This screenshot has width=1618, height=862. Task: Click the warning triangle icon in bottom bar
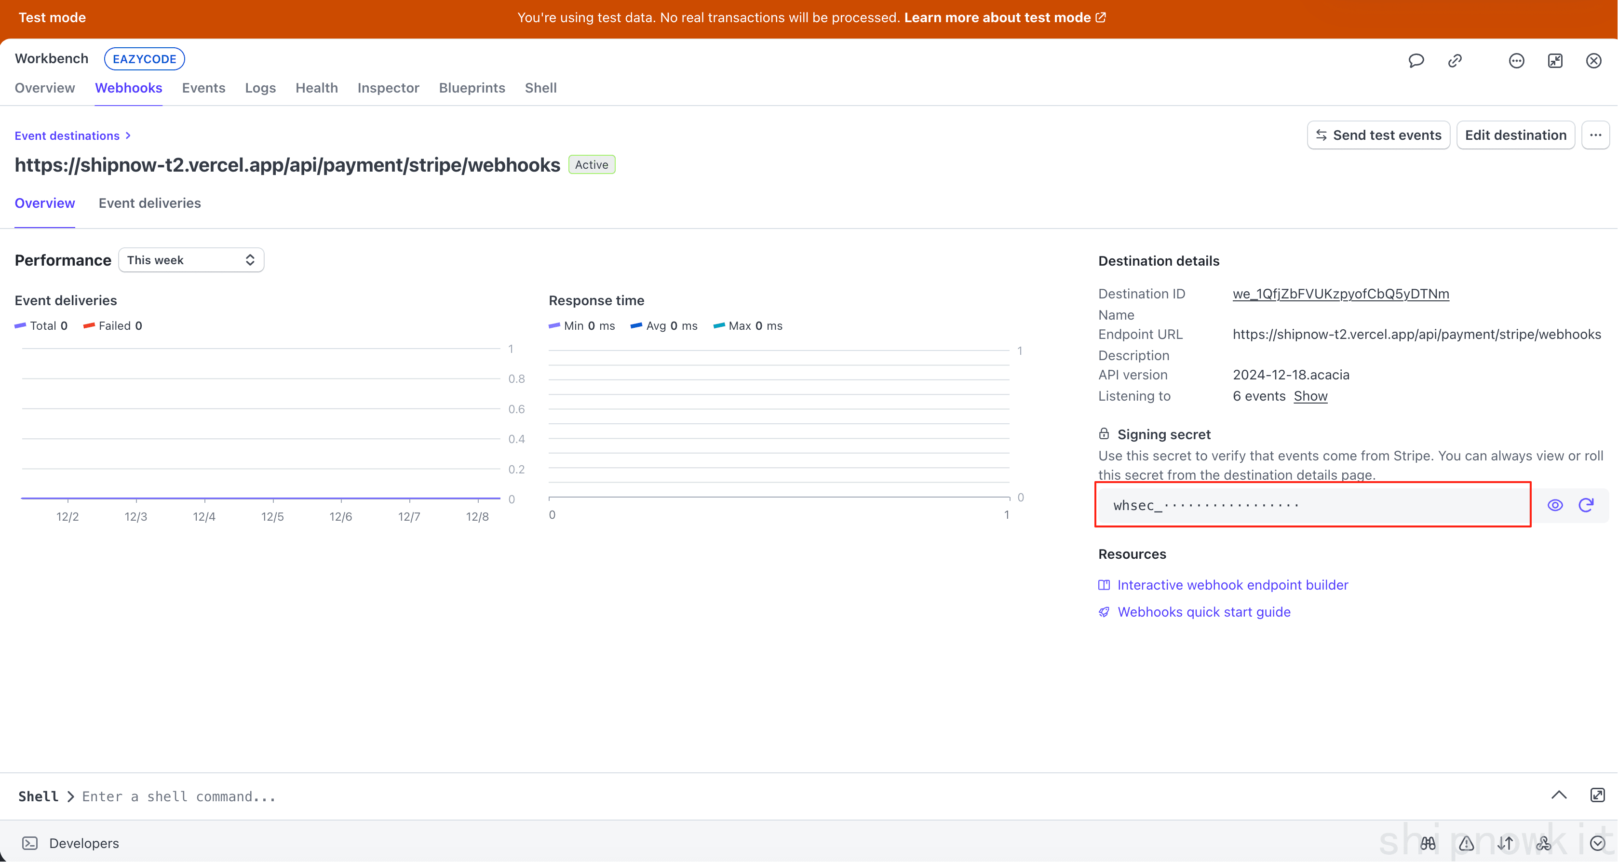coord(1467,843)
